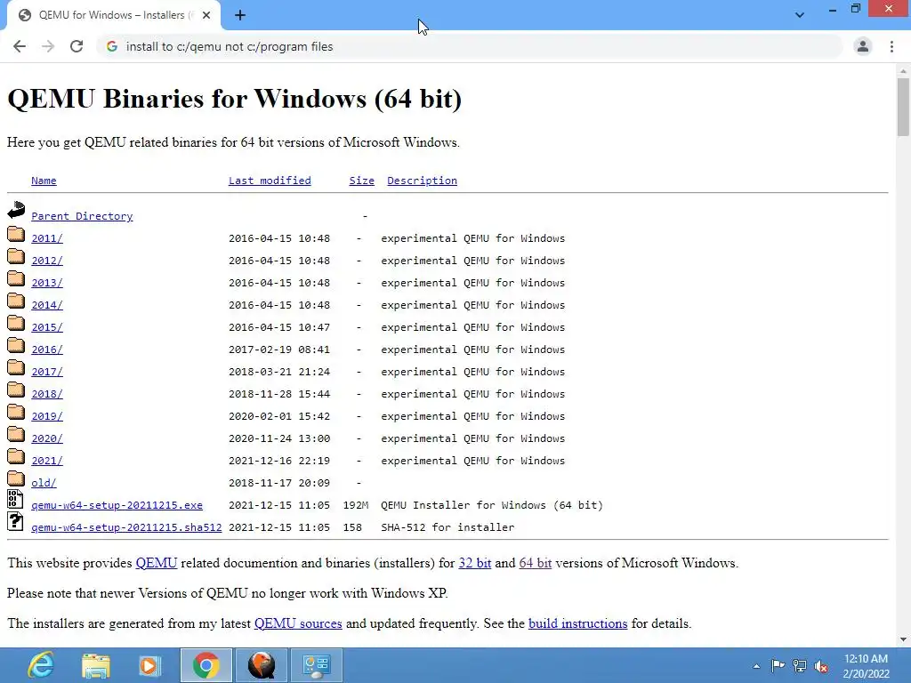
Task: Launch Internet Explorer from the taskbar
Action: click(x=41, y=665)
